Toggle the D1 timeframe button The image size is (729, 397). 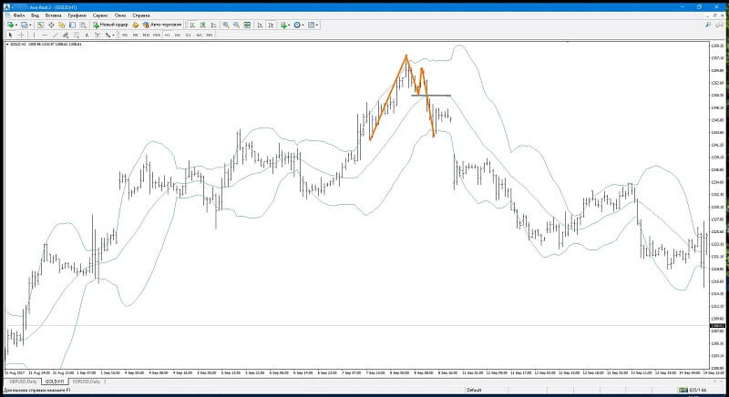189,35
